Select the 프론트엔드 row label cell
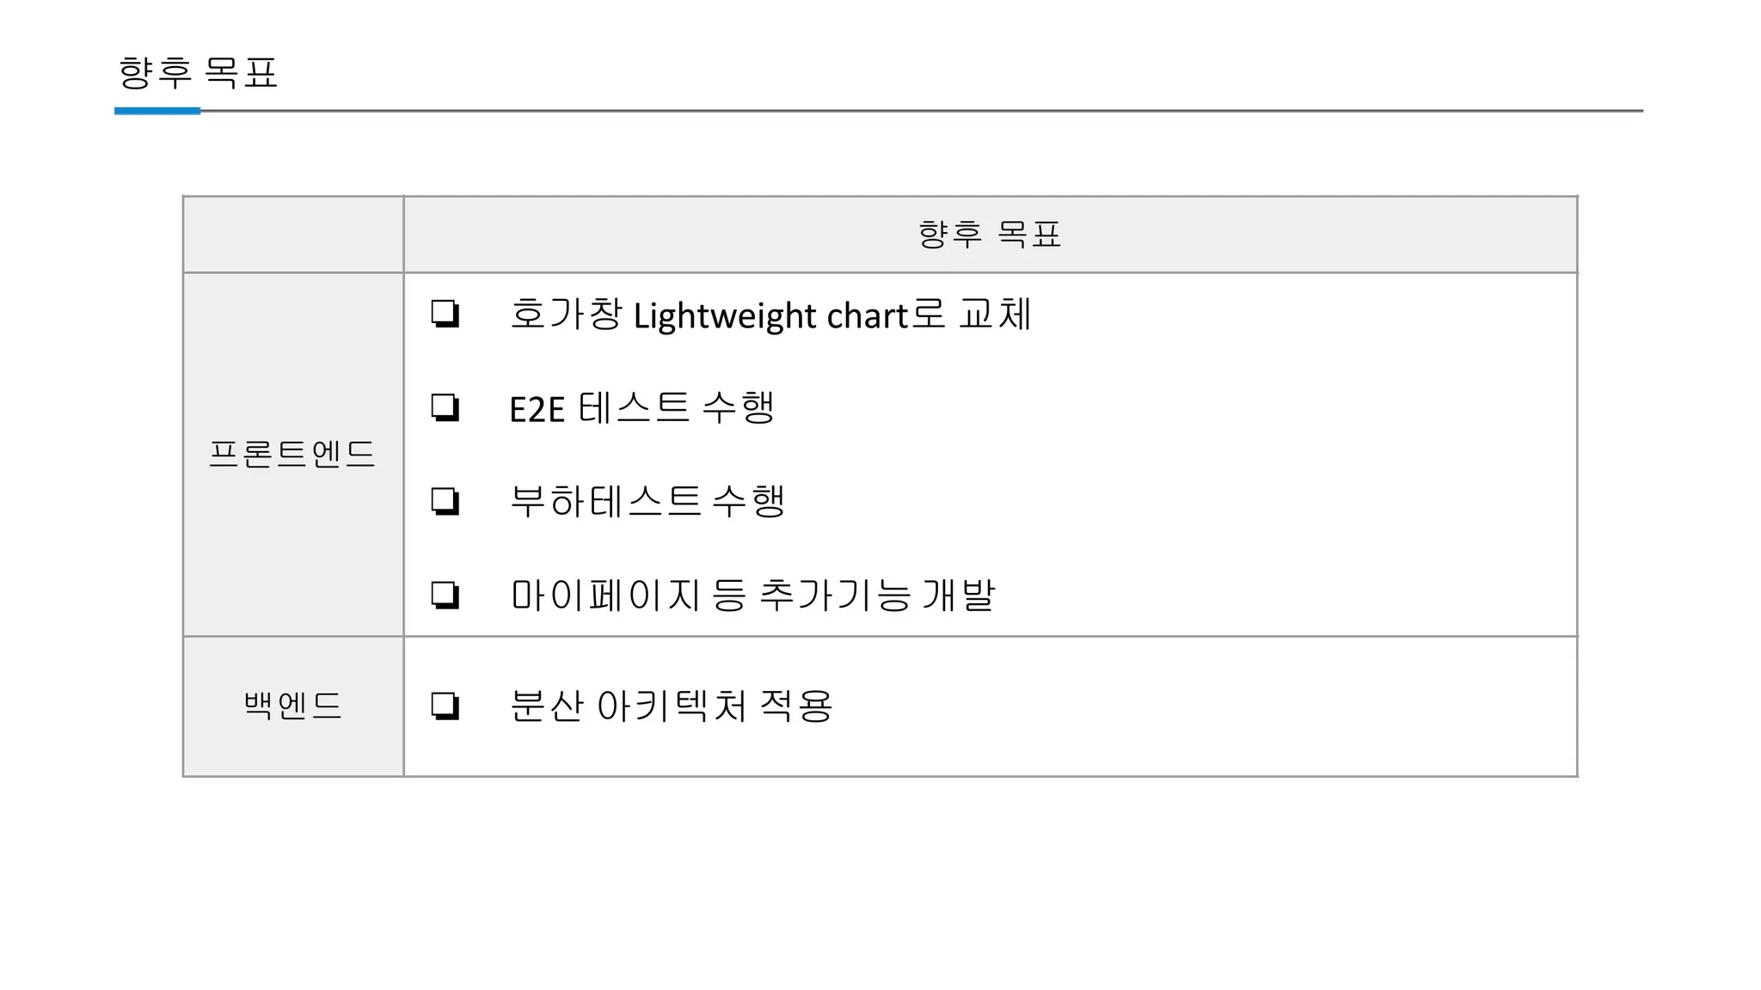1761x990 pixels. click(293, 455)
